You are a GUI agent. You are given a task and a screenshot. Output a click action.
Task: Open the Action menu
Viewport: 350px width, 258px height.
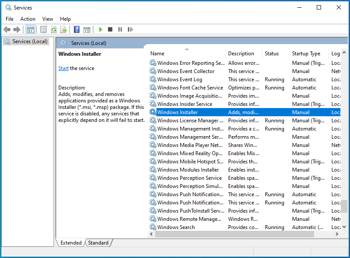28,19
